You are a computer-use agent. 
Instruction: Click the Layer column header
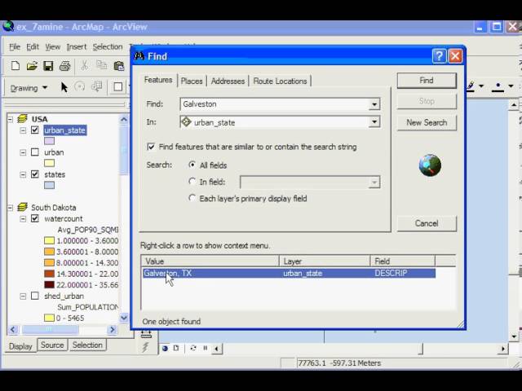click(x=325, y=261)
